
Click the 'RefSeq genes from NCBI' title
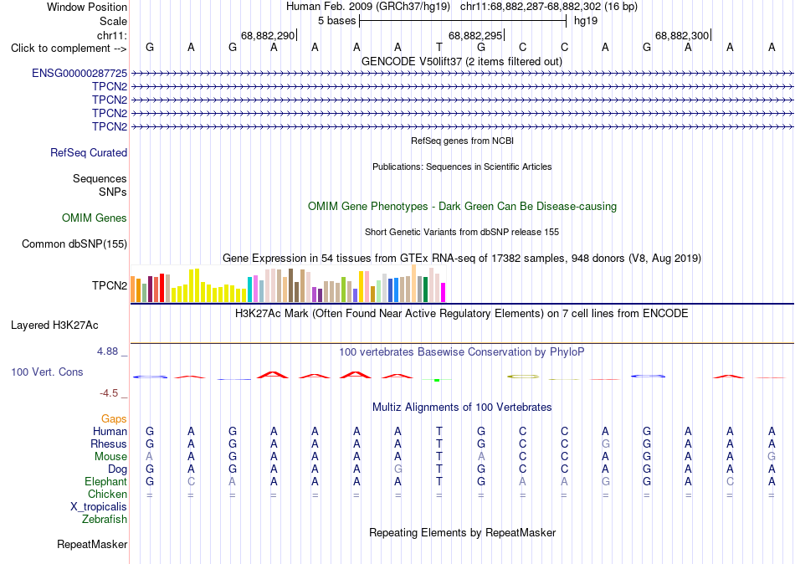coord(463,141)
